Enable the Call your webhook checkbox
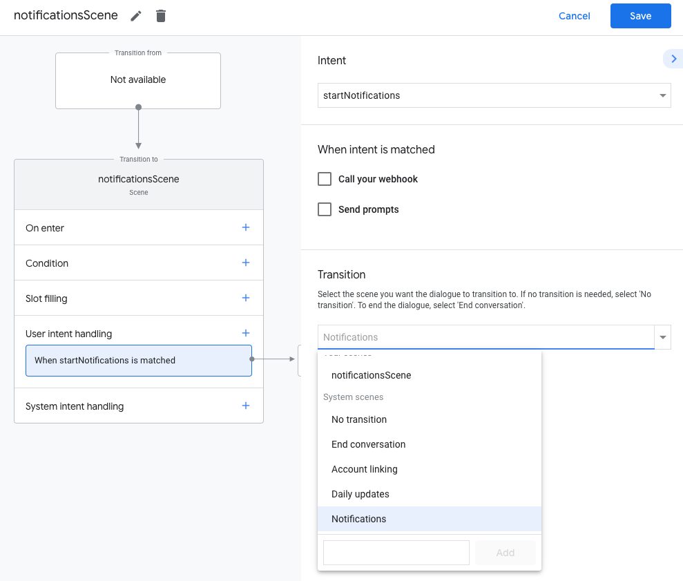Screen dimensions: 683x581 (325, 179)
